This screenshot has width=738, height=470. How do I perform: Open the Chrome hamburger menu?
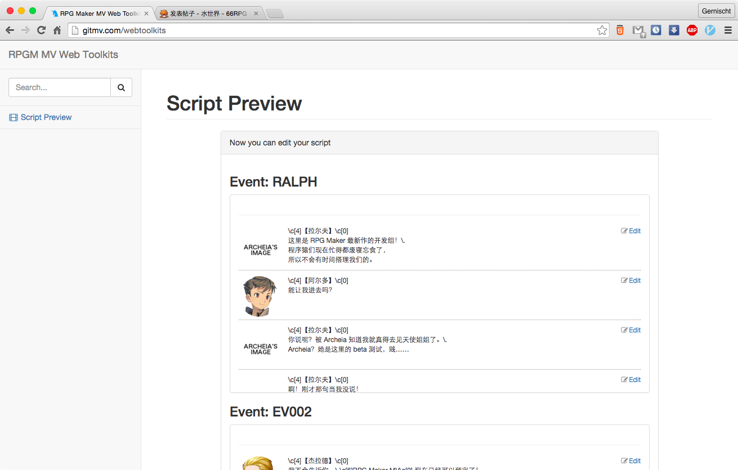[728, 30]
